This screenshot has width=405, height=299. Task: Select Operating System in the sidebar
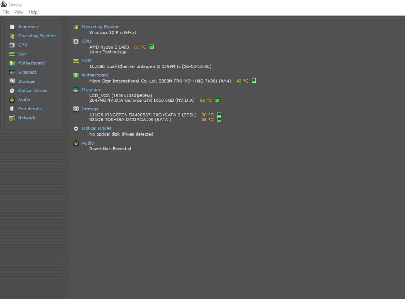(37, 36)
